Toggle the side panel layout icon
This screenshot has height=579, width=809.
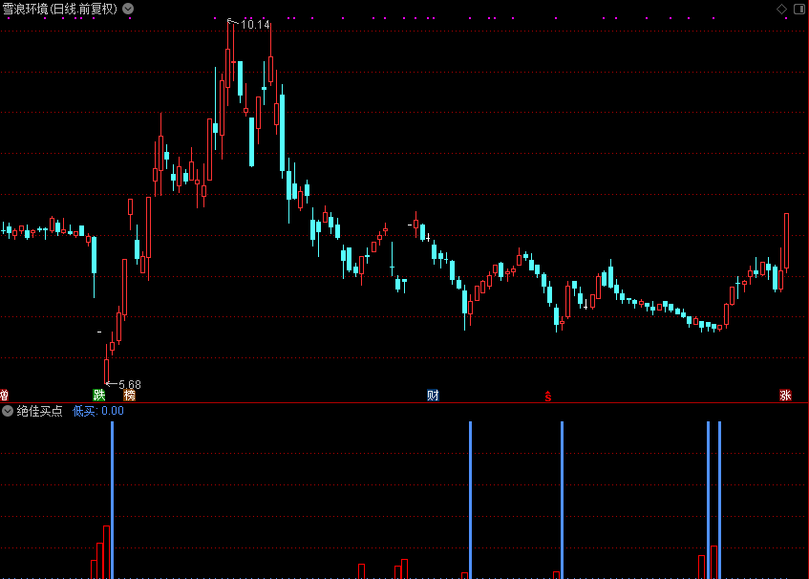click(x=799, y=9)
